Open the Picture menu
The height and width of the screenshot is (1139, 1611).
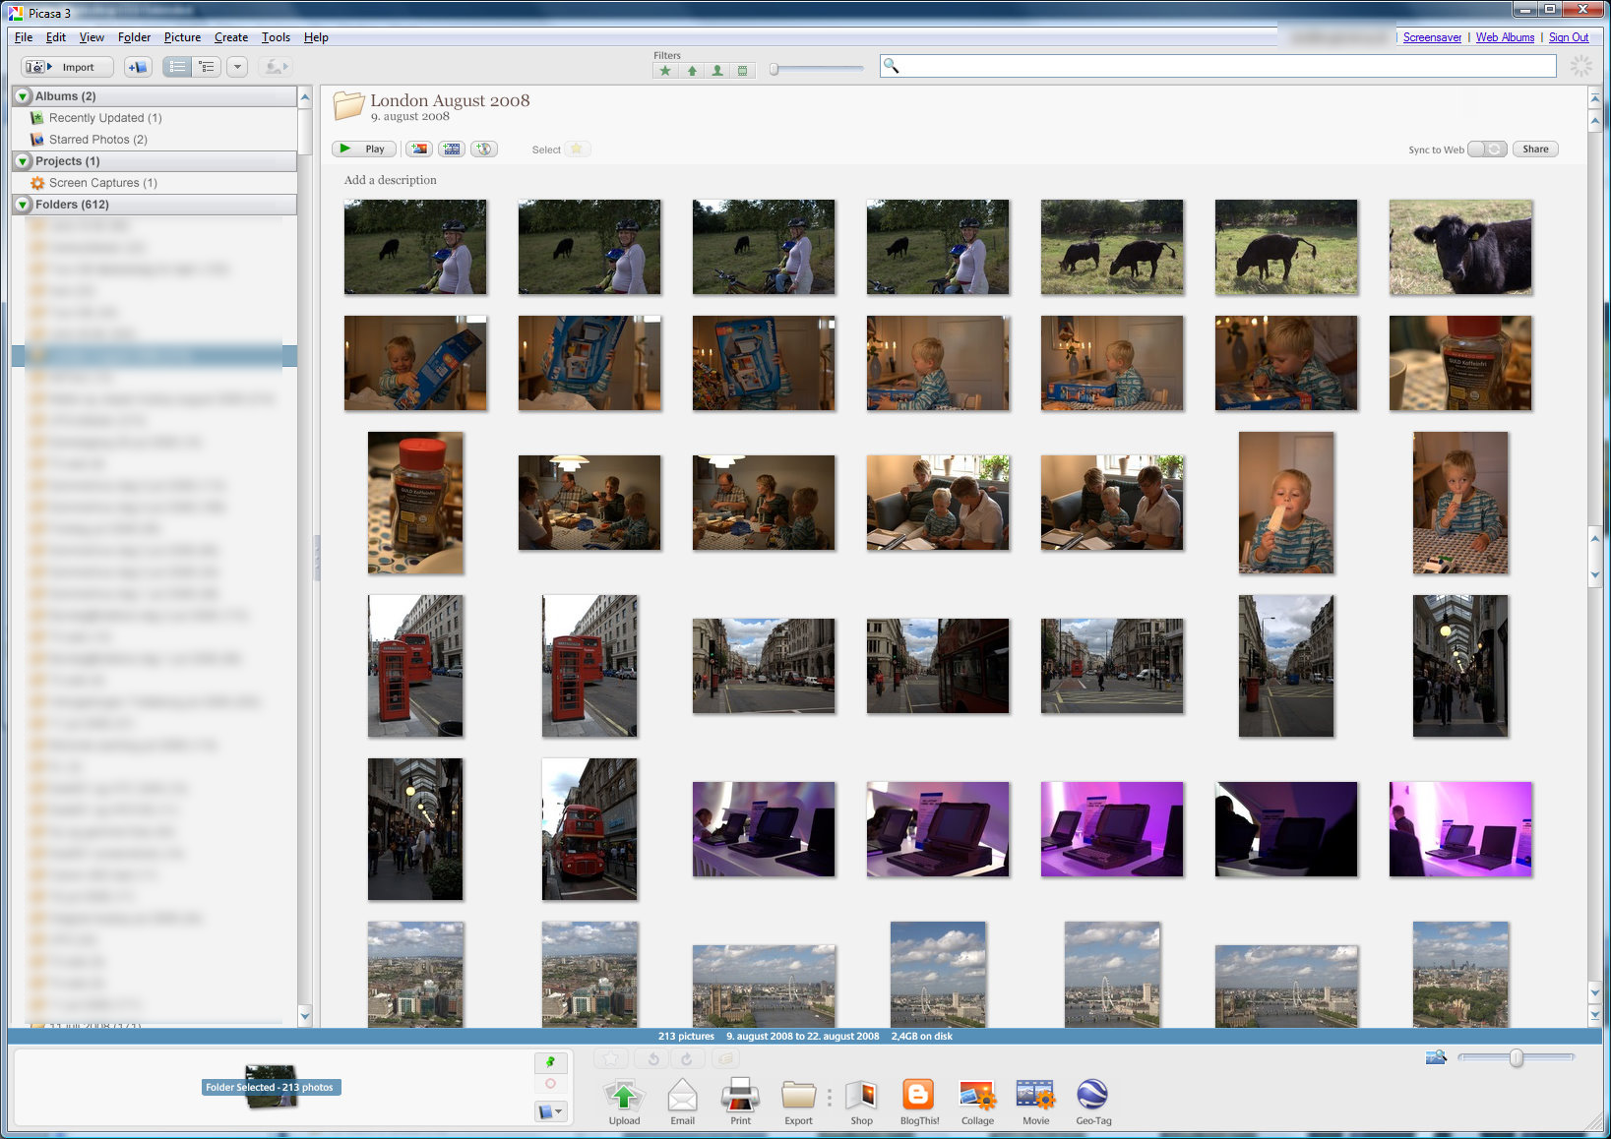[182, 37]
